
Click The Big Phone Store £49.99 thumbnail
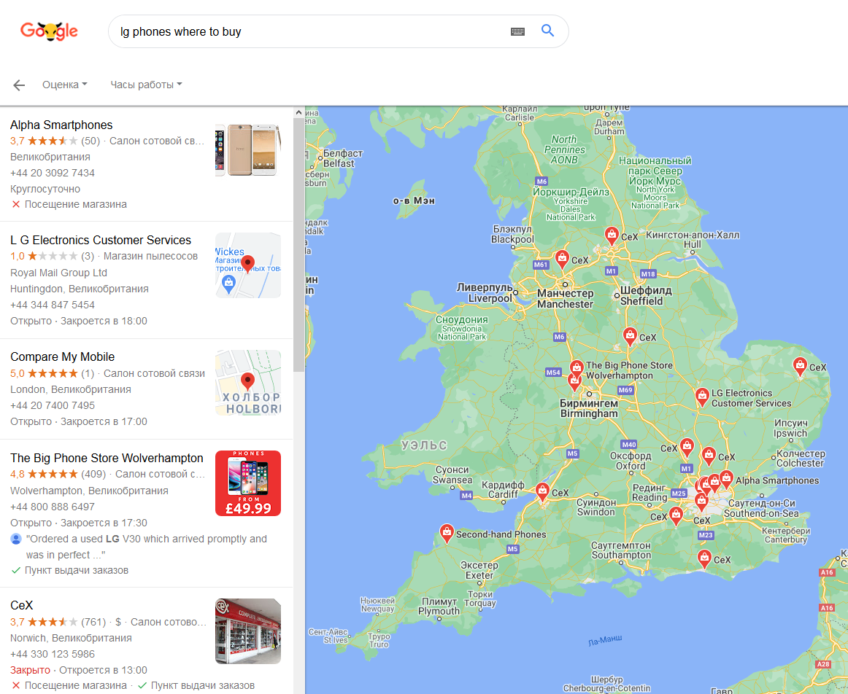pos(247,483)
